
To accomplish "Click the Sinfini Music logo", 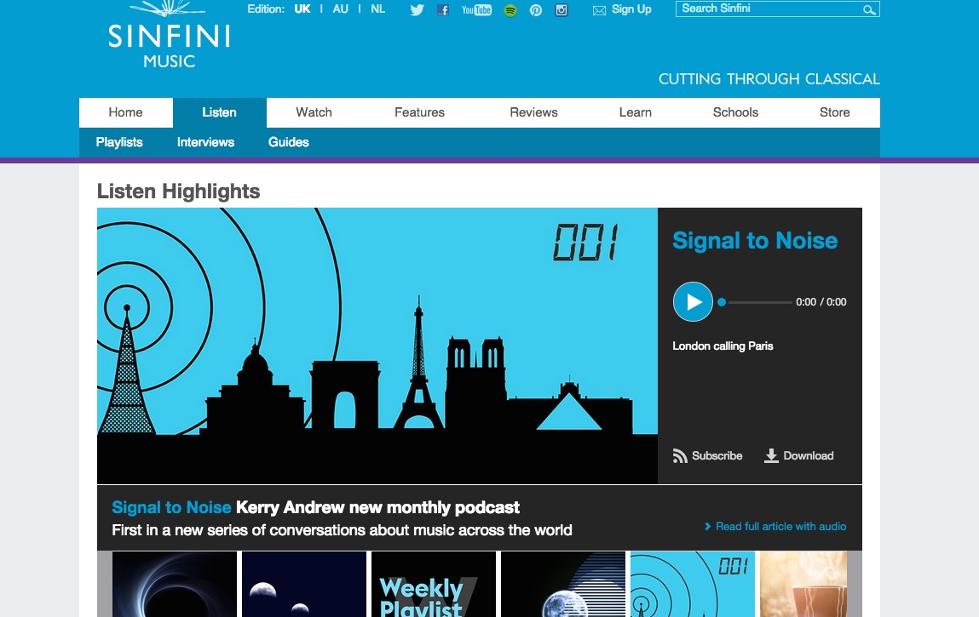I will click(170, 34).
